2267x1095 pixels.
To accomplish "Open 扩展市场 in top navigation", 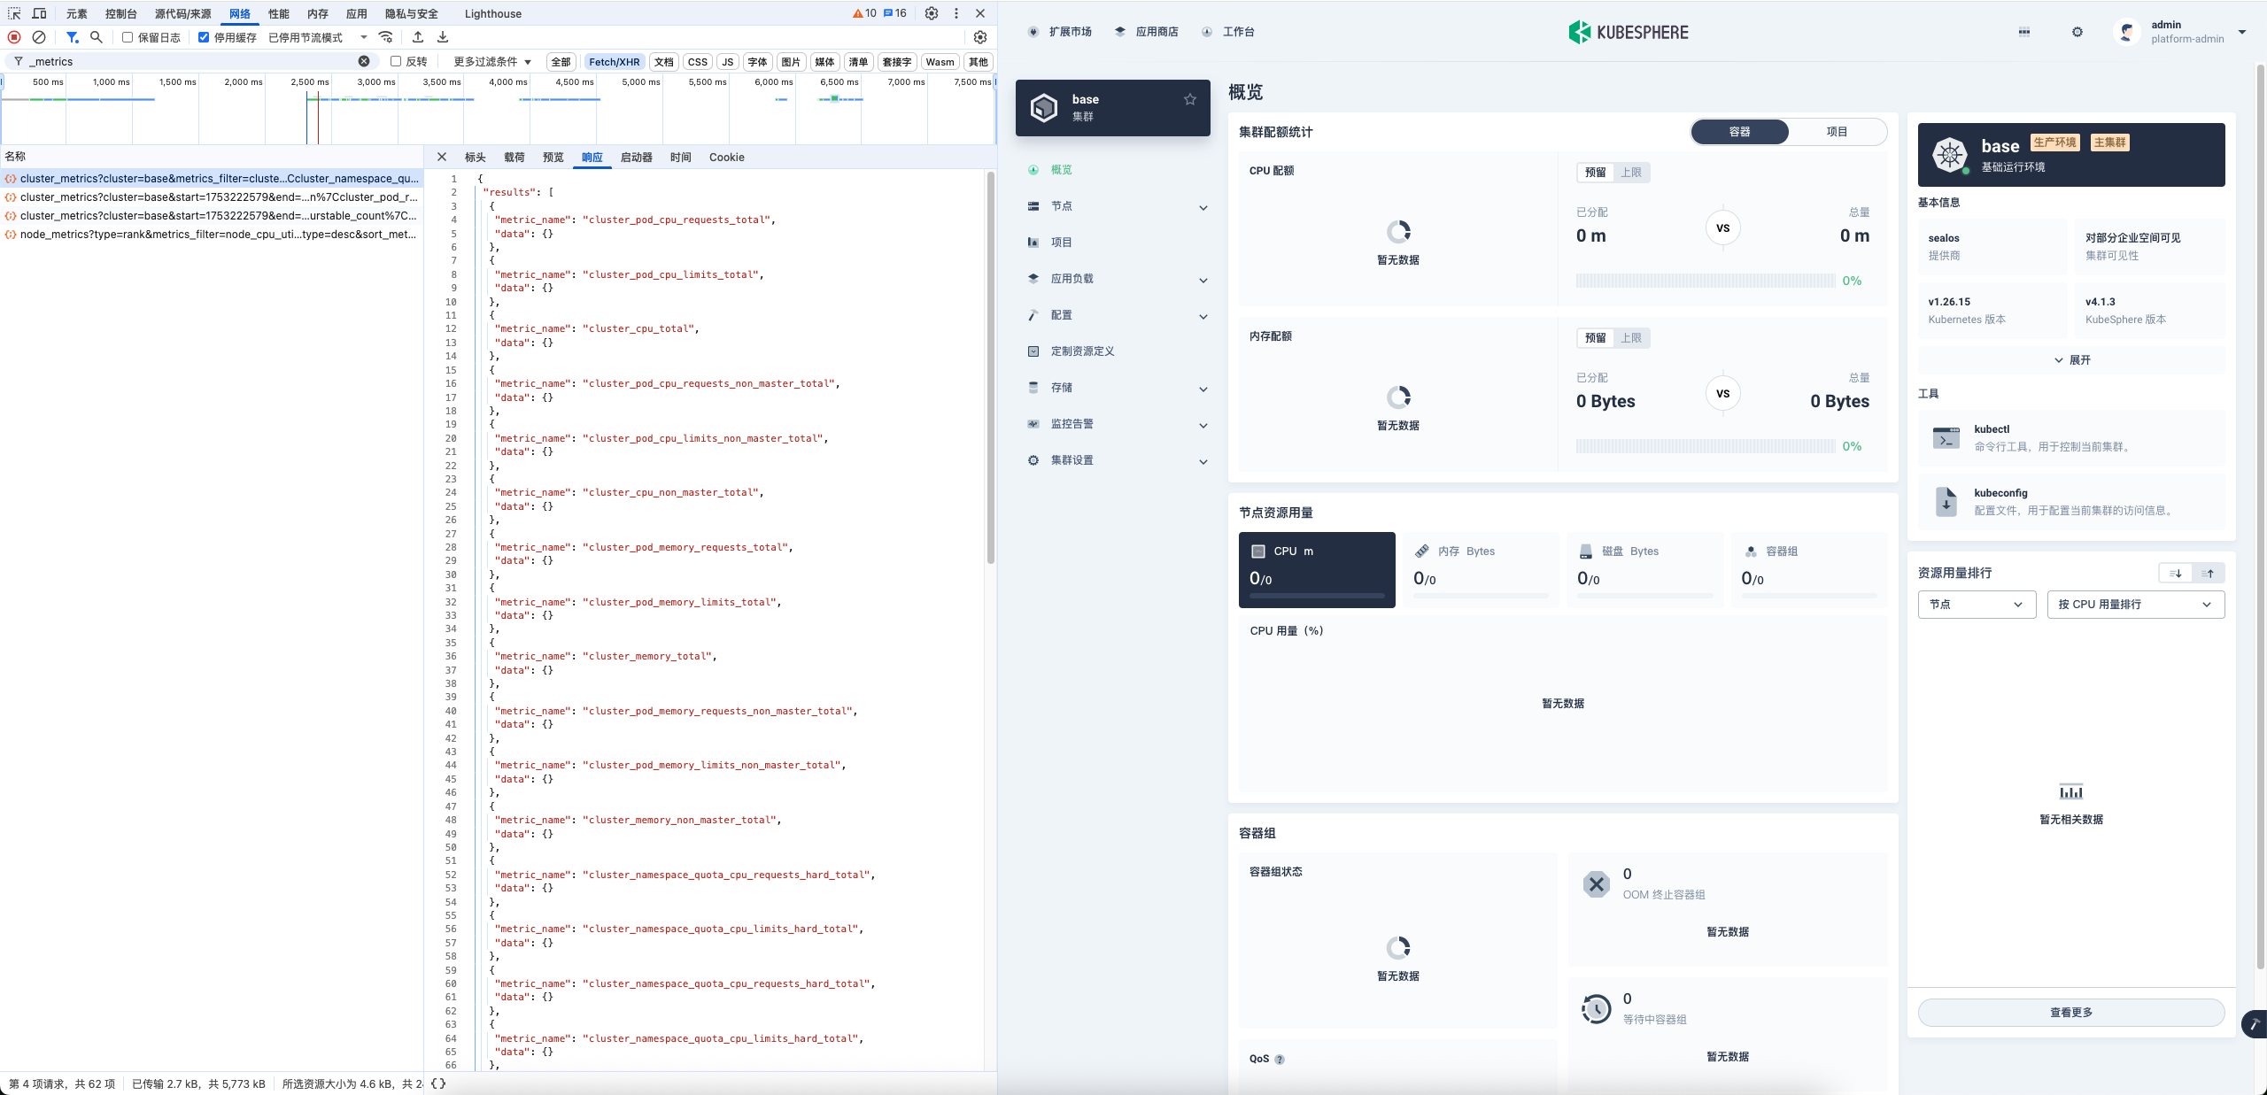I will click(1059, 32).
